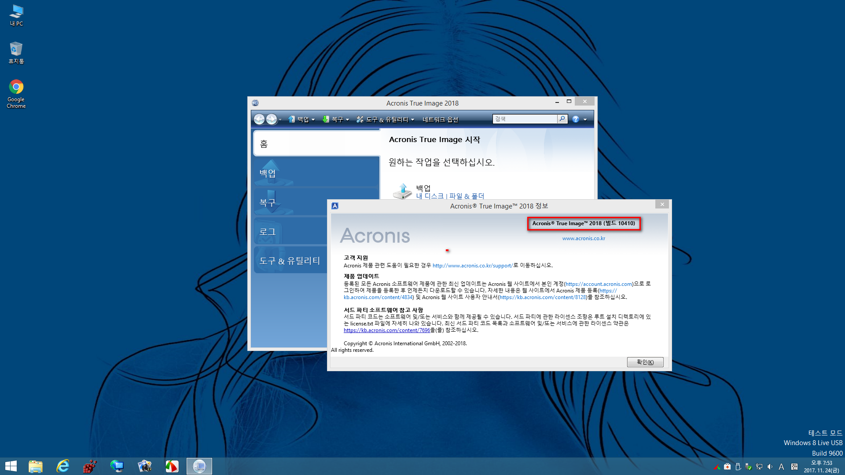
Task: Click the 확인(K) button
Action: click(x=645, y=362)
